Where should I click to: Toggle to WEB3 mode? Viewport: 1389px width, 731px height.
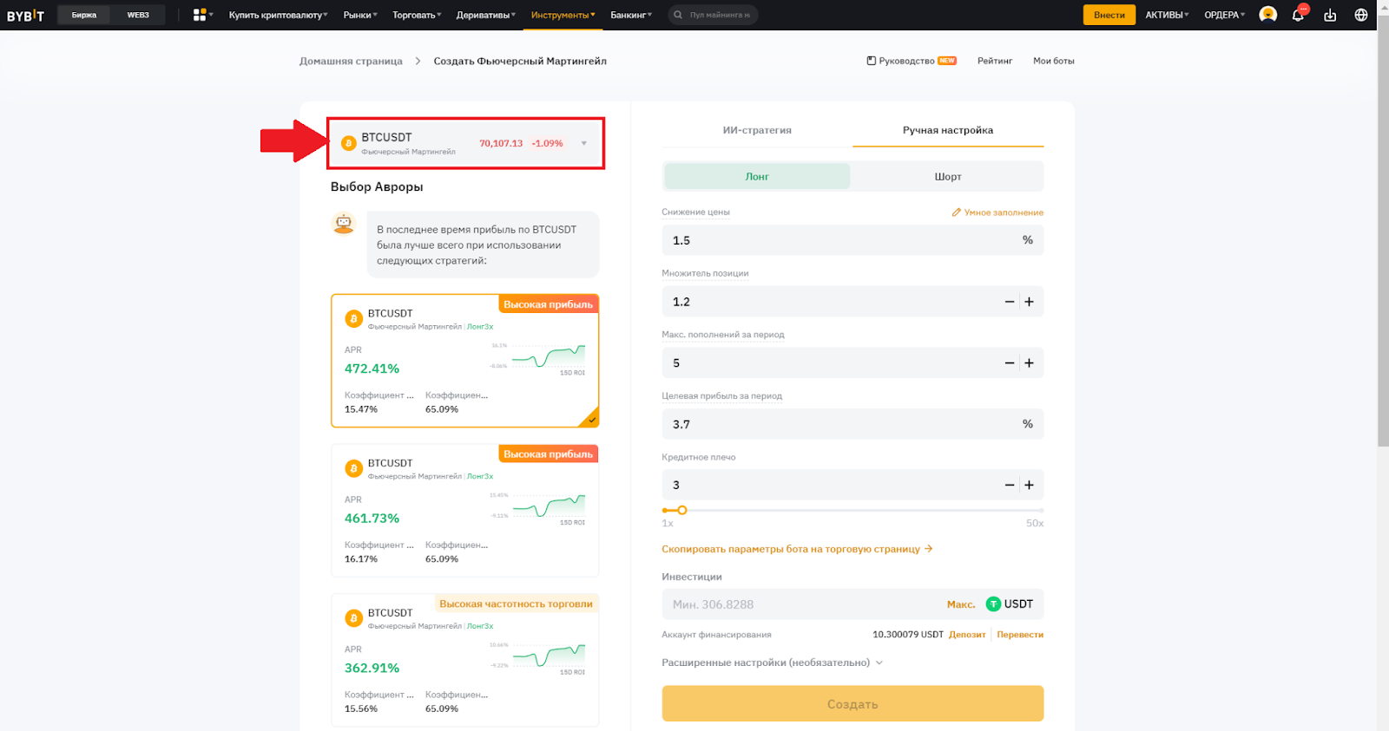pos(138,15)
